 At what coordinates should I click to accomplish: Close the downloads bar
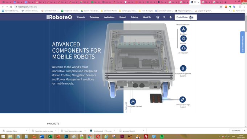click(244, 131)
